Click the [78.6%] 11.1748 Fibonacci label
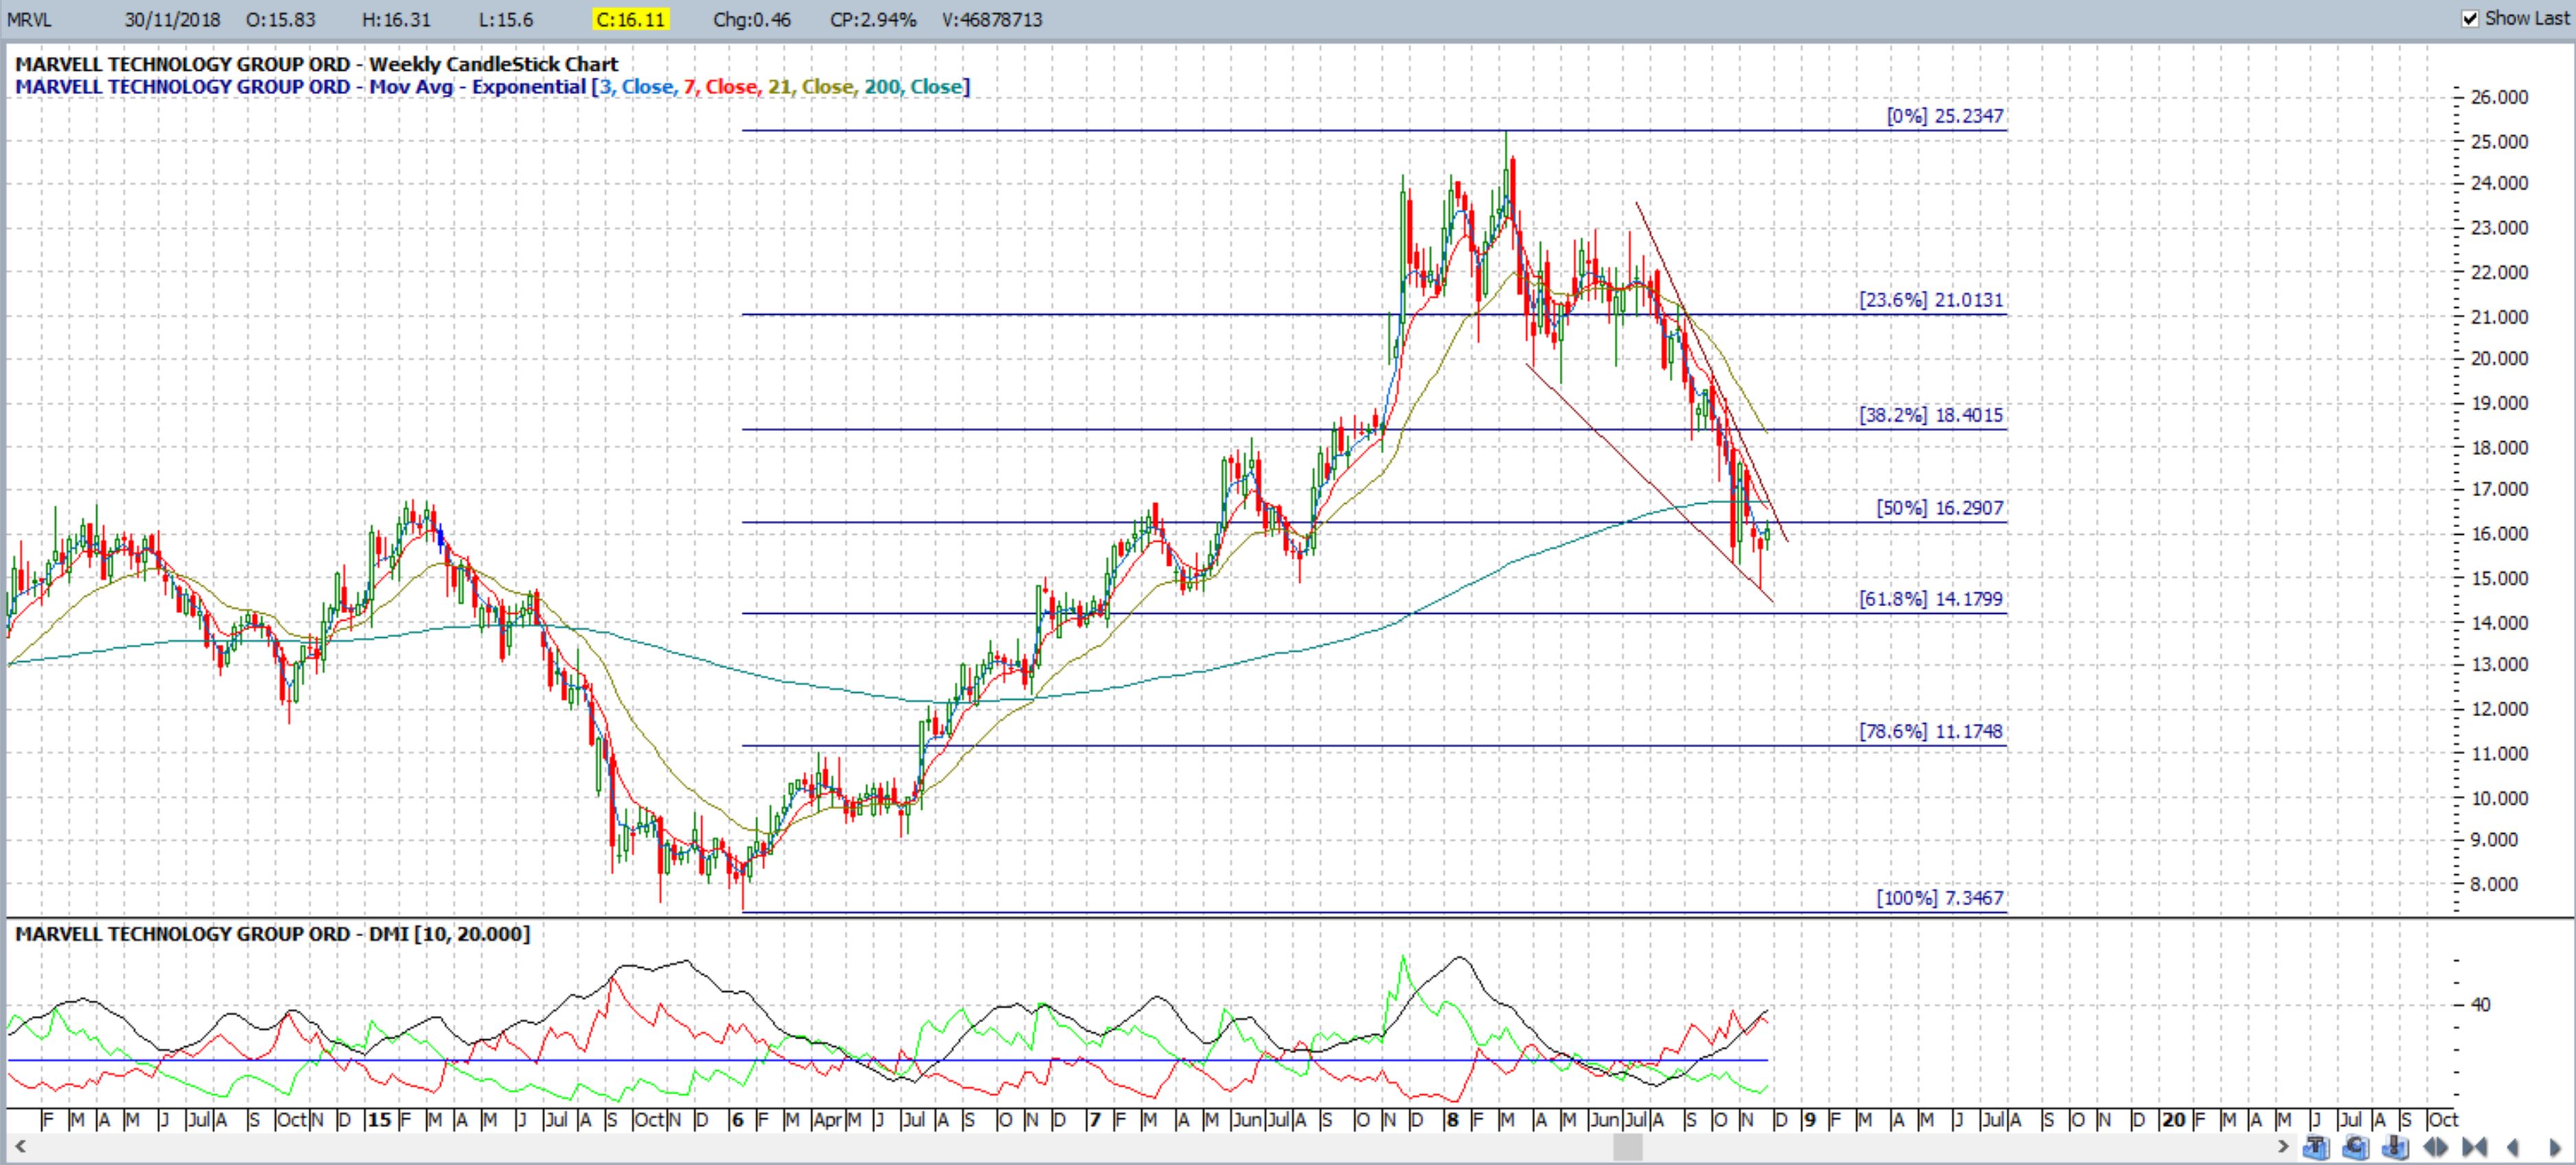 point(1931,731)
